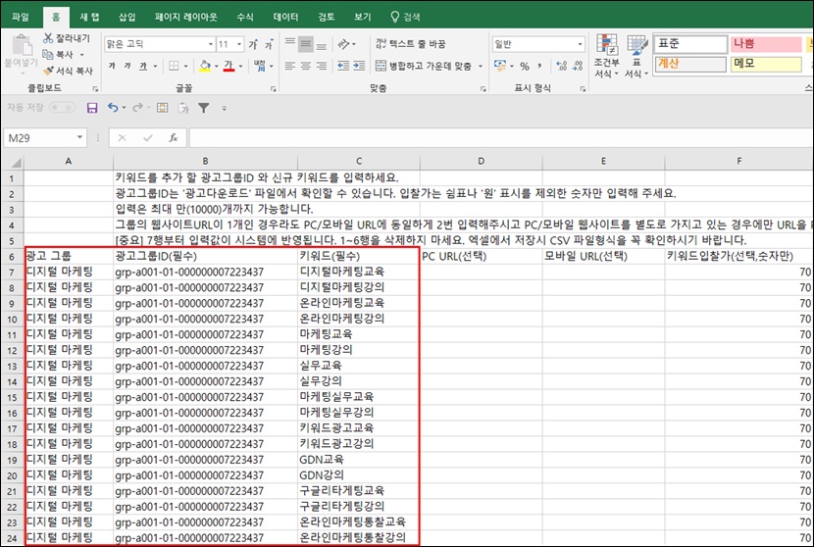Open the Merge and Center dropdown arrow
This screenshot has width=814, height=547.
click(481, 66)
